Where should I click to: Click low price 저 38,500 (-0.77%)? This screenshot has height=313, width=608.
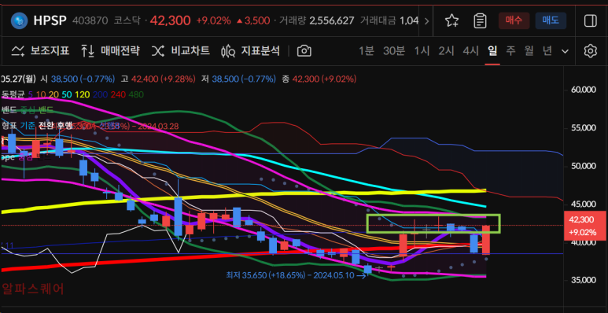coord(238,79)
